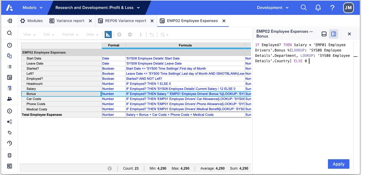Open the Development mode dropdown
The width and height of the screenshot is (367, 175).
pyautogui.click(x=273, y=8)
